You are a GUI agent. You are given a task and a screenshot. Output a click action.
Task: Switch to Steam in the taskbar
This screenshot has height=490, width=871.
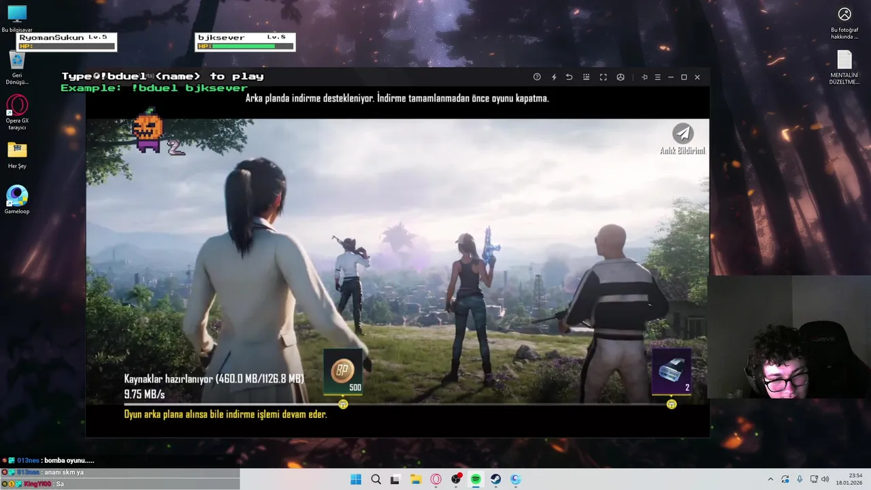[495, 479]
